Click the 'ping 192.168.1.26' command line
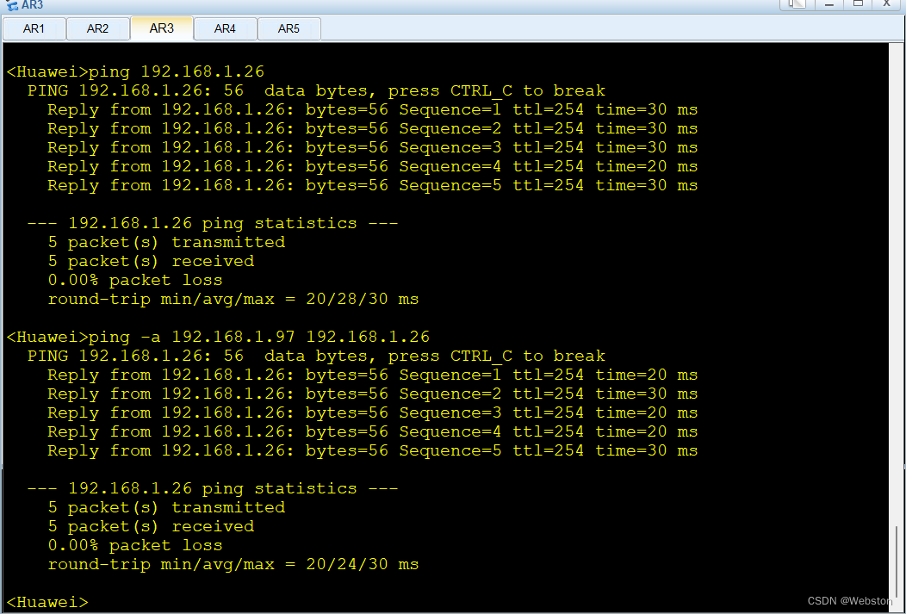The image size is (906, 614). (135, 71)
